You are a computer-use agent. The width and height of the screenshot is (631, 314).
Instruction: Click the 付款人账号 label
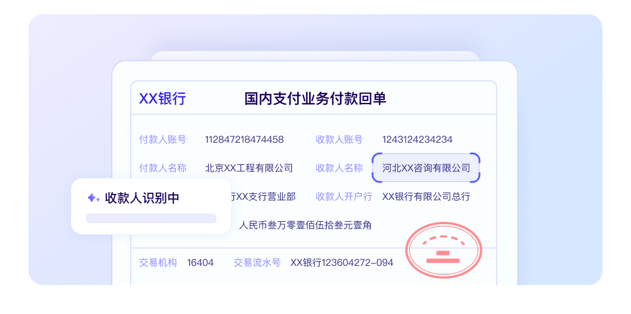point(163,140)
